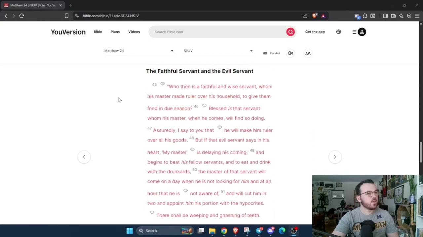Open the browser main menu

tap(417, 16)
